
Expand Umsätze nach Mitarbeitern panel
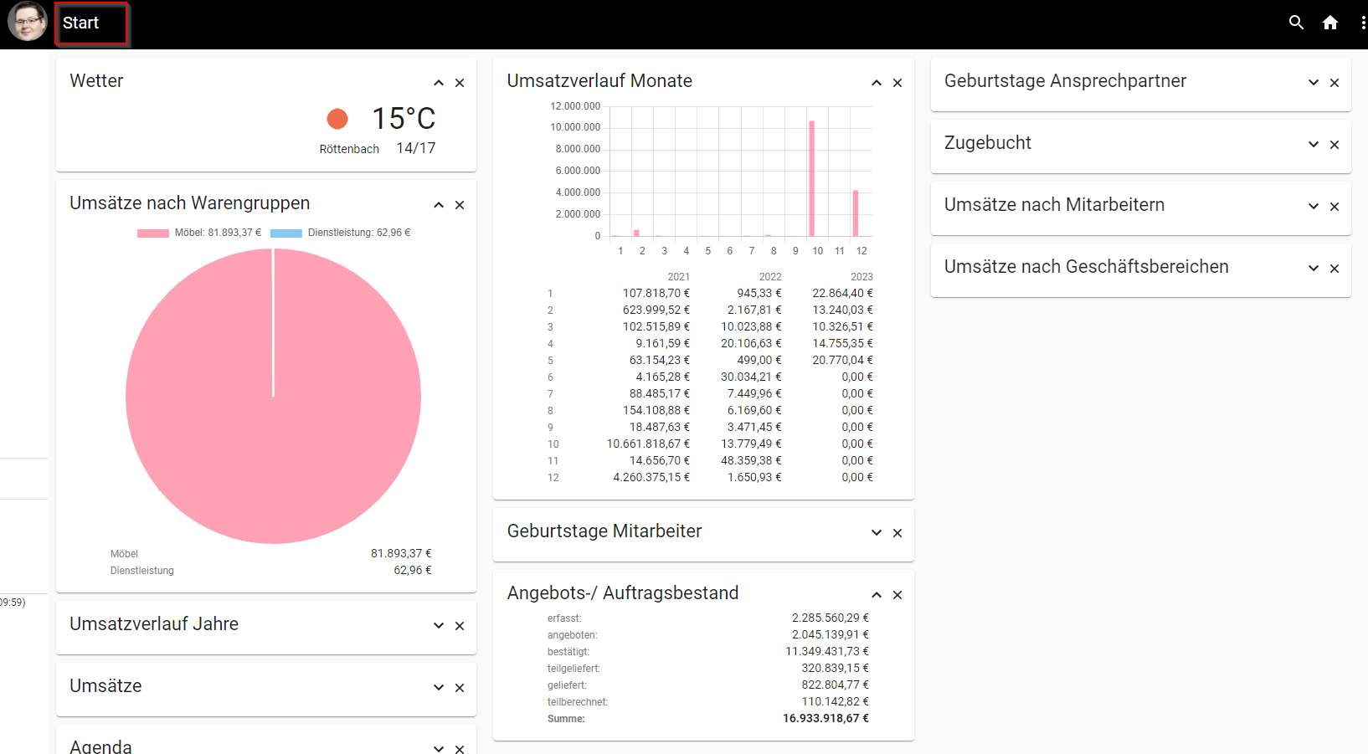tap(1313, 207)
